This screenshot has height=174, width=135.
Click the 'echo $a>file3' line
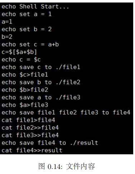pos(25,105)
